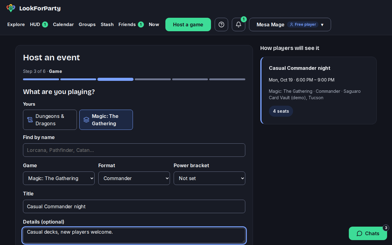Go to Explore in the navigation
Screen dimensions: 392x245
click(x=16, y=24)
